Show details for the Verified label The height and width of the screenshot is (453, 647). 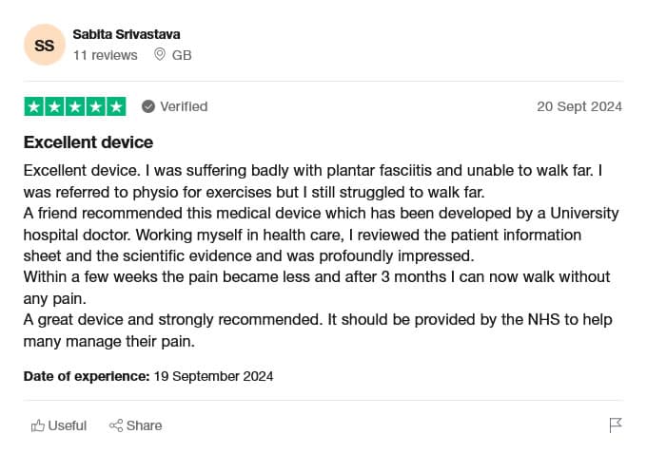[x=184, y=106]
